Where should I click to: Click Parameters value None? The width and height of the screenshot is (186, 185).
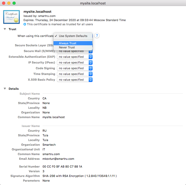coord(46,181)
